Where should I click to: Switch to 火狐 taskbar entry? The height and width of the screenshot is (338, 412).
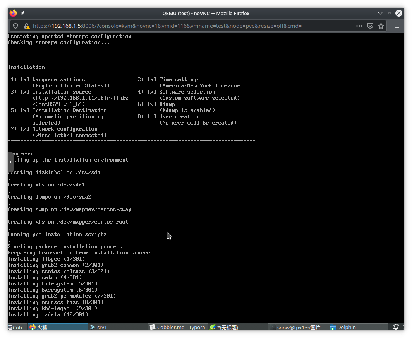point(58,327)
